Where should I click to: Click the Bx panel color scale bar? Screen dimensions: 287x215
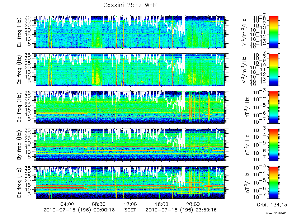(x=273, y=107)
